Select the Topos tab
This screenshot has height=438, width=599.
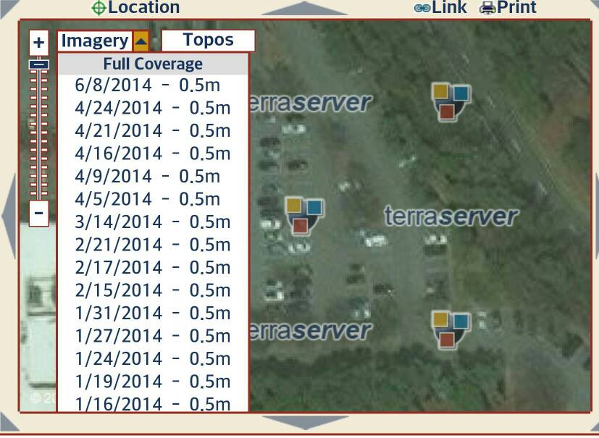tap(208, 41)
